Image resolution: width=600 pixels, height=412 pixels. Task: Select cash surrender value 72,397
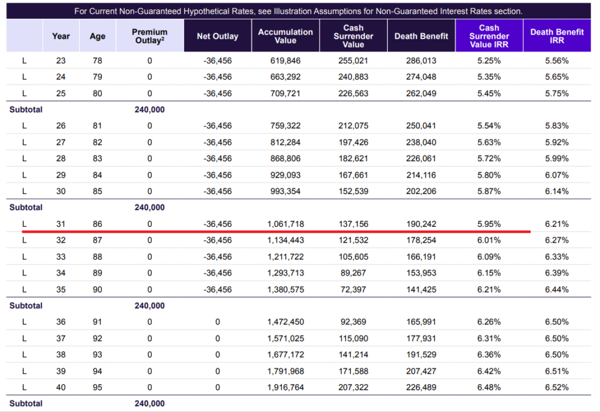click(x=353, y=290)
